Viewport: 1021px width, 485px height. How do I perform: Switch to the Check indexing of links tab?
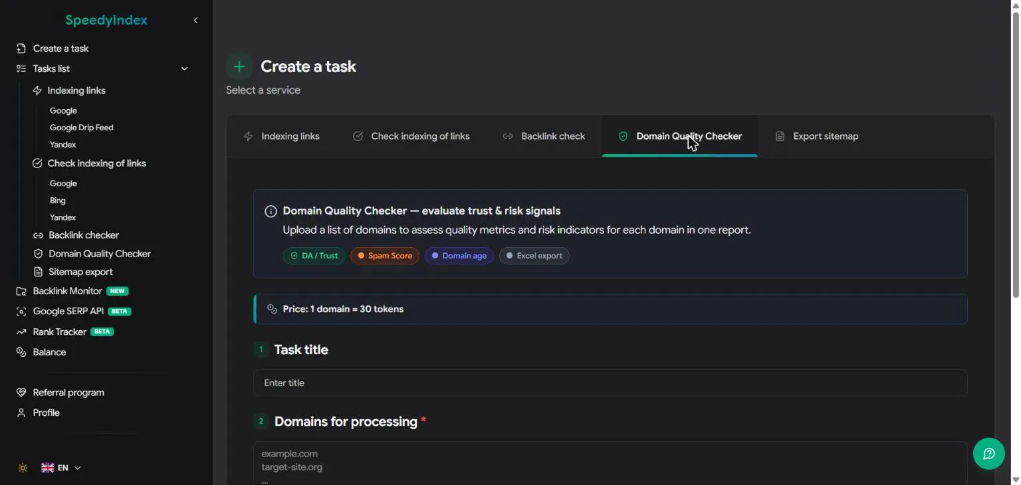pyautogui.click(x=411, y=136)
